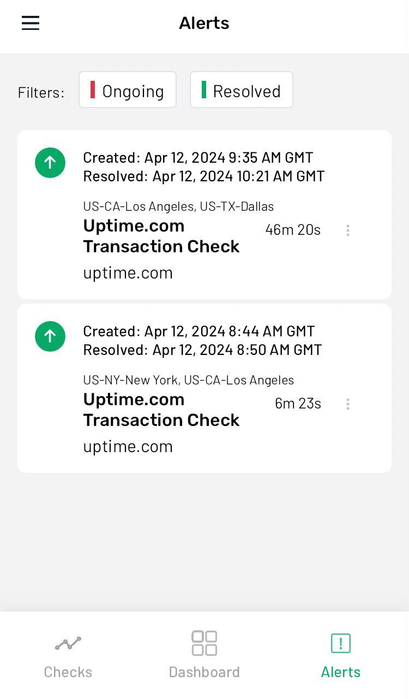Screen dimensions: 409x699
Task: Toggle the Resolved alerts filter
Action: (x=242, y=90)
